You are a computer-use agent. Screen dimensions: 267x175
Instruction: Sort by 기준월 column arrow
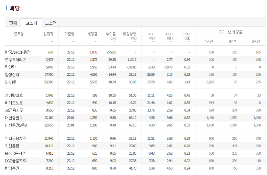(x=73, y=41)
